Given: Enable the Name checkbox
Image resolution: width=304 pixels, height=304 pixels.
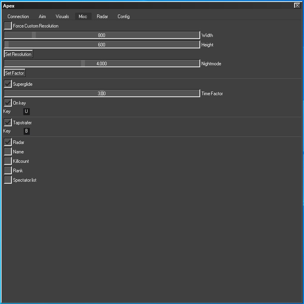Looking at the screenshot, I should point(8,151).
